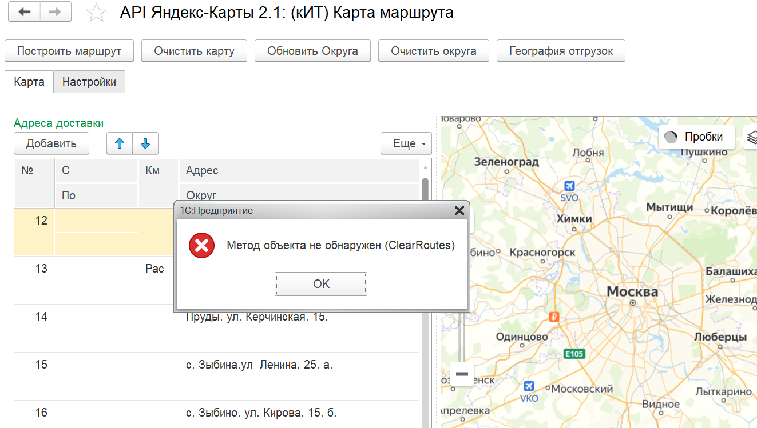
Task: Click Москва label on the map
Action: (632, 292)
